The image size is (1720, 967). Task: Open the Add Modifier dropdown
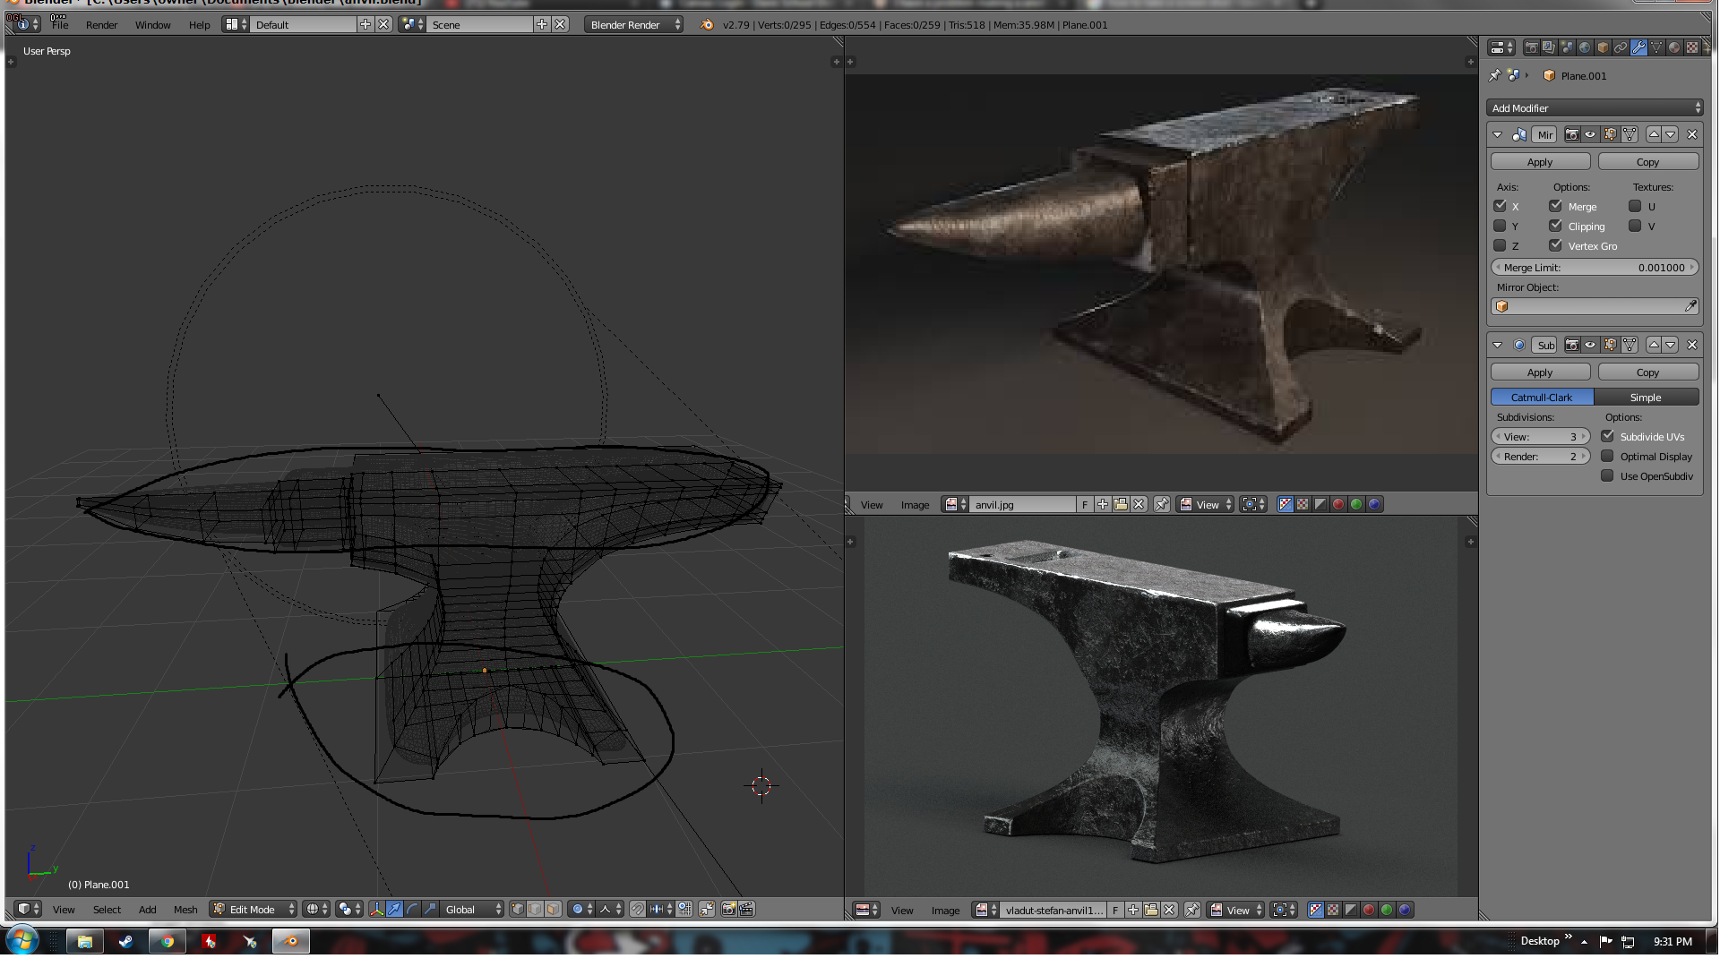[x=1595, y=107]
